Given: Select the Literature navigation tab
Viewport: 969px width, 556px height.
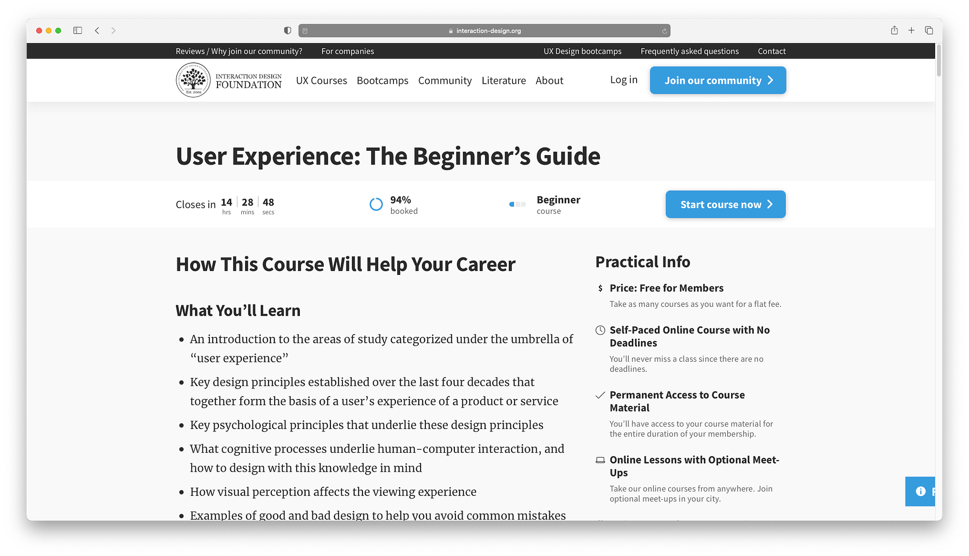Looking at the screenshot, I should (x=503, y=80).
